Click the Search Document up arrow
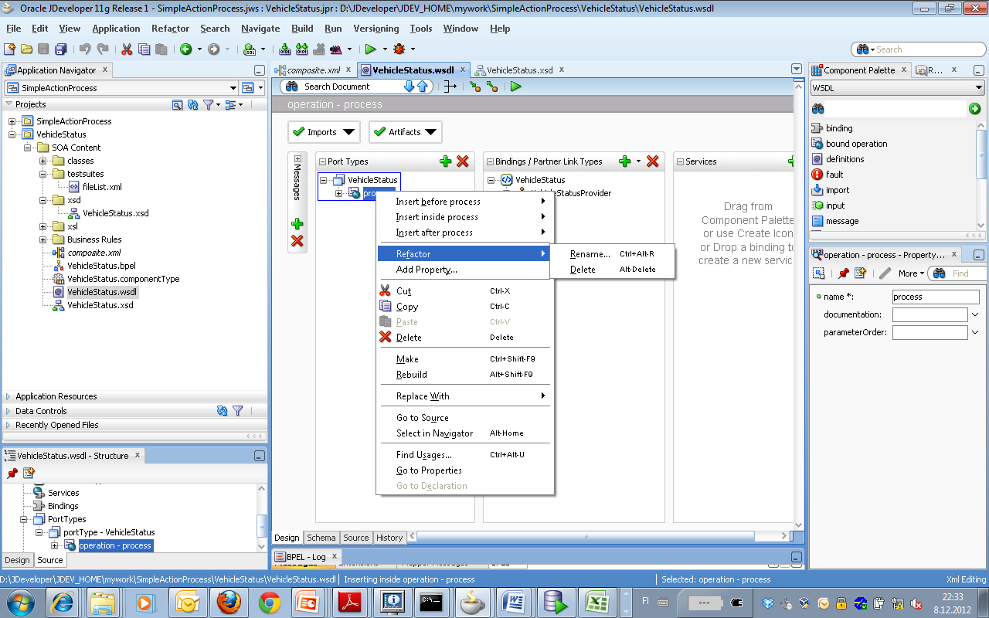Screen dimensions: 989x618 click(422, 87)
